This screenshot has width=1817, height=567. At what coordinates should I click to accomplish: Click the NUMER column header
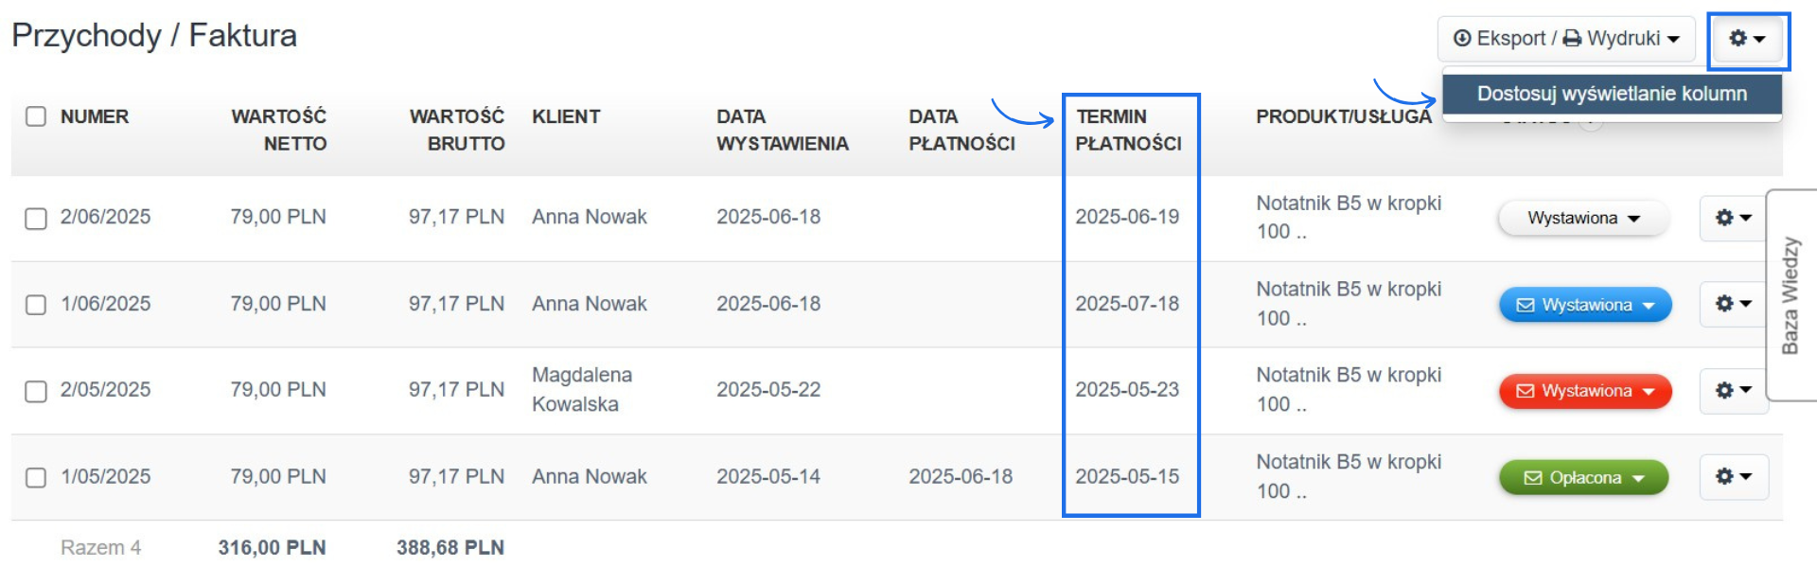[95, 116]
